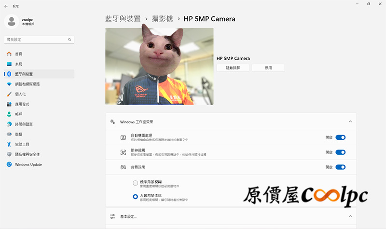Open 個人化 settings page

pos(39,94)
